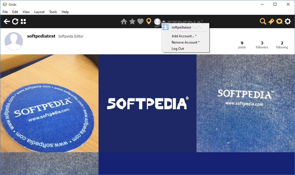Choose Add Account... from the menu
Image resolution: width=295 pixels, height=175 pixels.
[x=186, y=36]
